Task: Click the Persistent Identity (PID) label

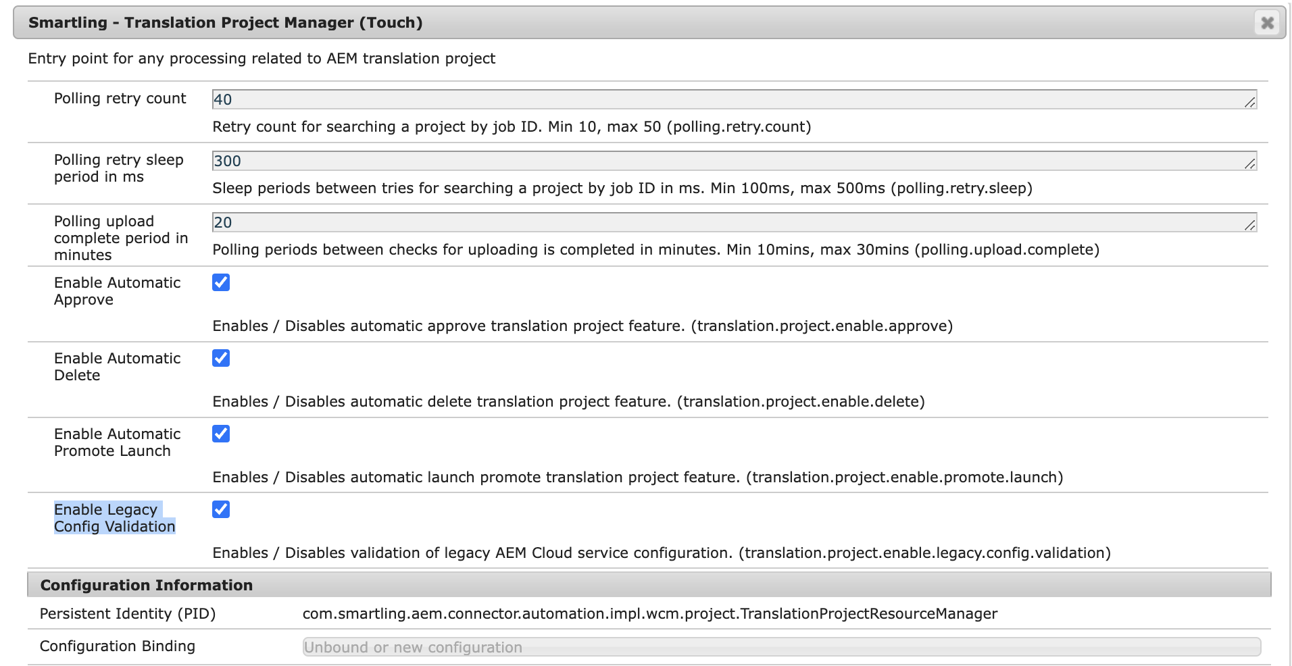Action: point(128,614)
